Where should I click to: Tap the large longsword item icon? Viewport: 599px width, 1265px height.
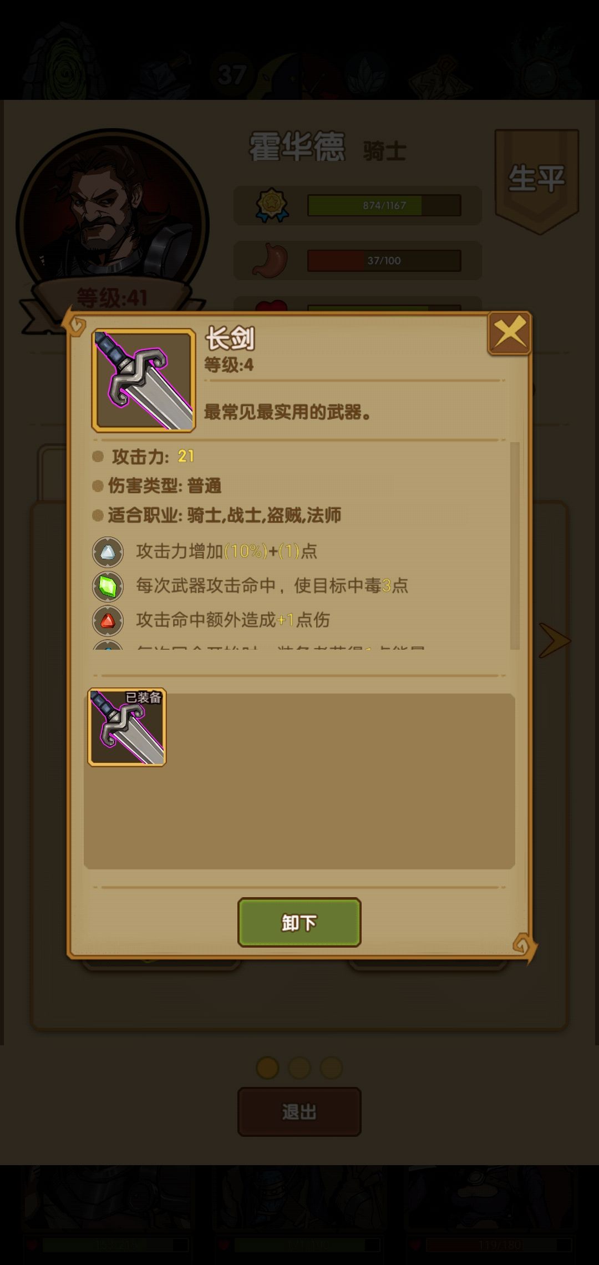[x=144, y=380]
